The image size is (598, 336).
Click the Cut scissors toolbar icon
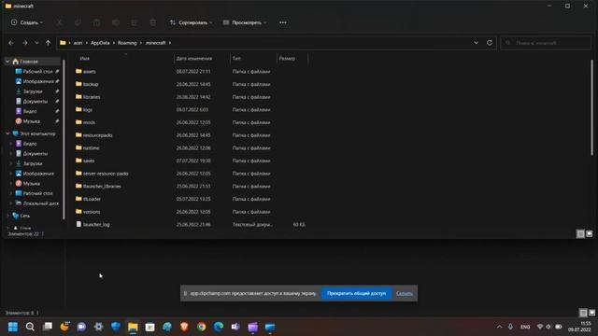(59, 22)
